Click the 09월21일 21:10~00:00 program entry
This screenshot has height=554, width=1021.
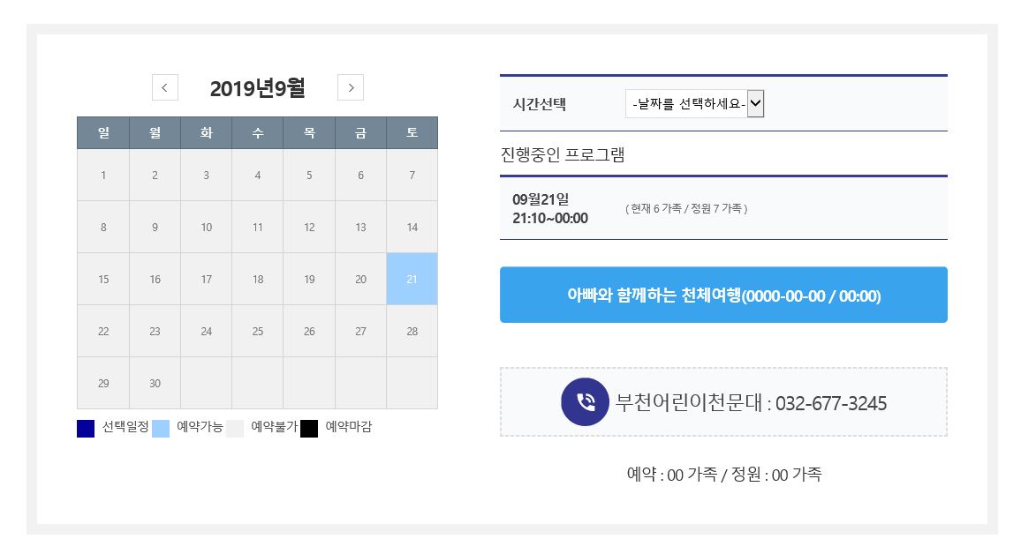[x=549, y=208]
